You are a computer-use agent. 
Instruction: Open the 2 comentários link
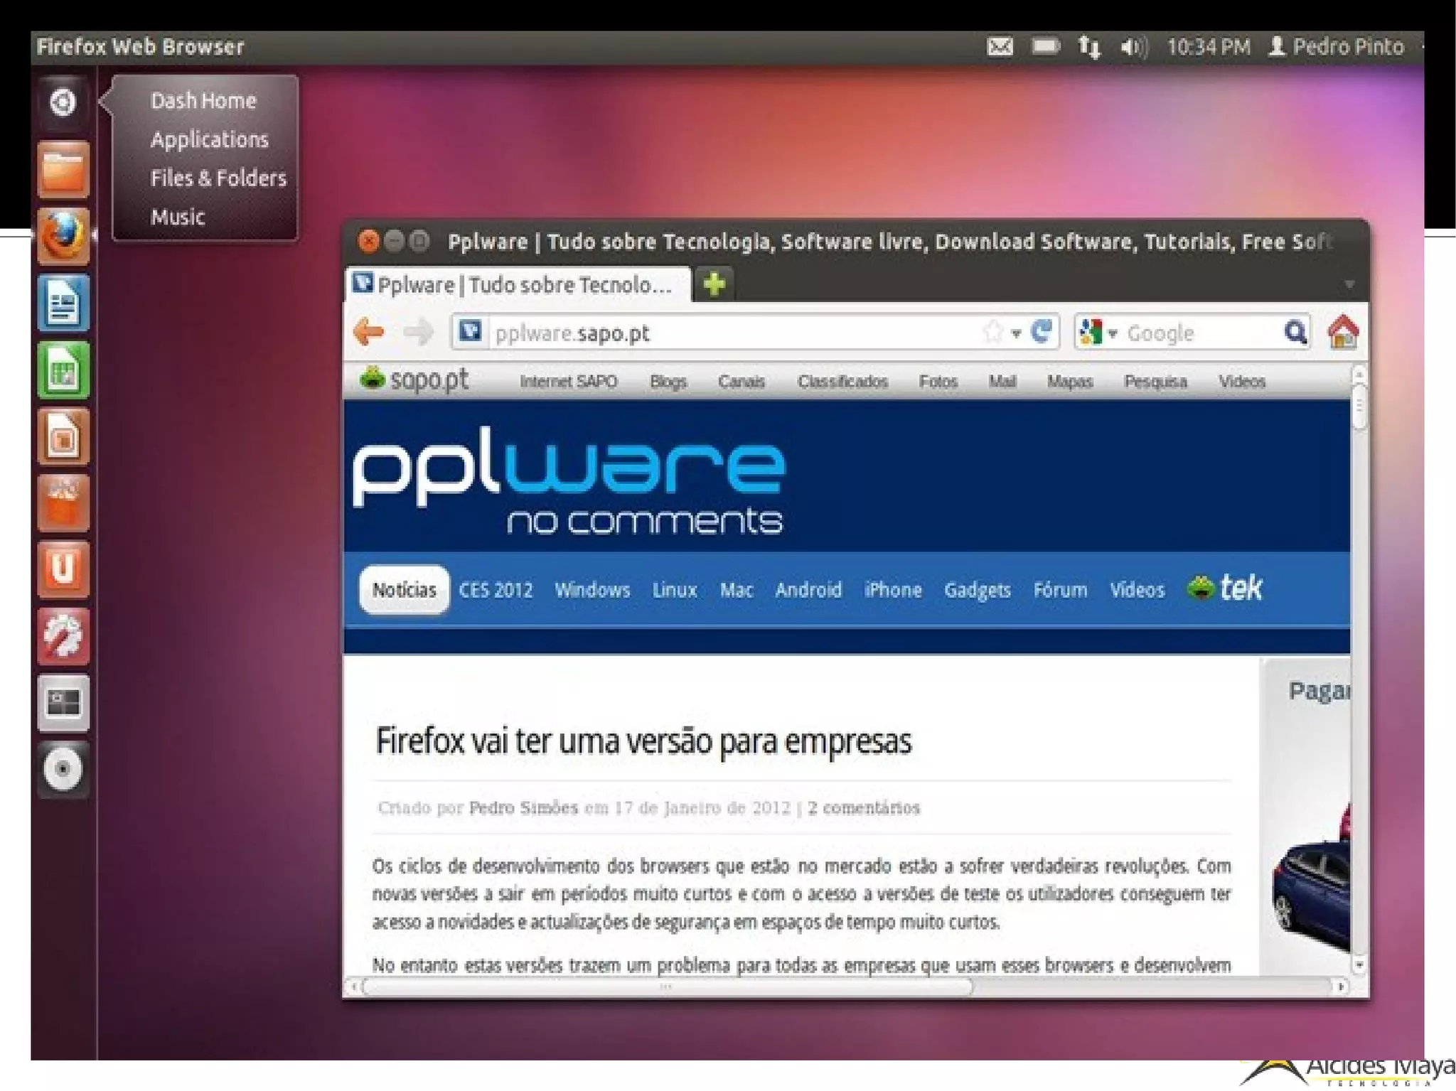pyautogui.click(x=863, y=808)
